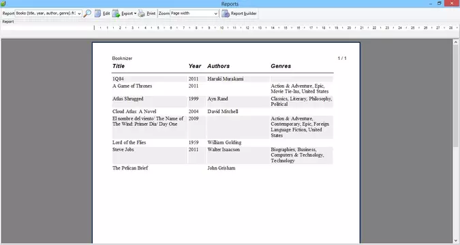The width and height of the screenshot is (460, 245).
Task: Click the magnifying glass preview icon
Action: coord(87,14)
